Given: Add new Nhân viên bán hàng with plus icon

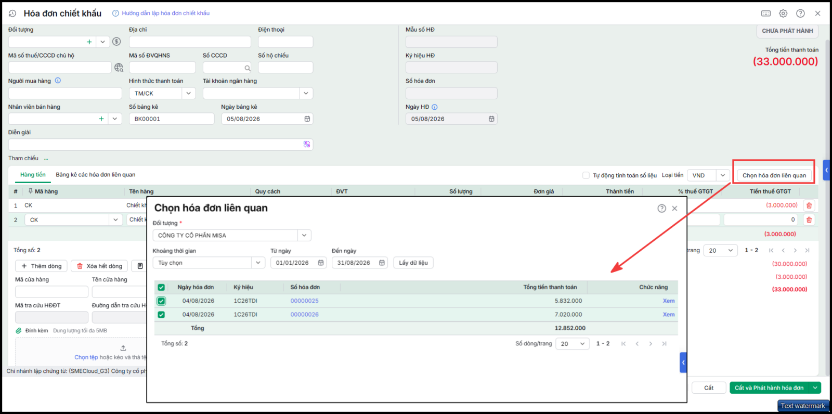Looking at the screenshot, I should [101, 119].
